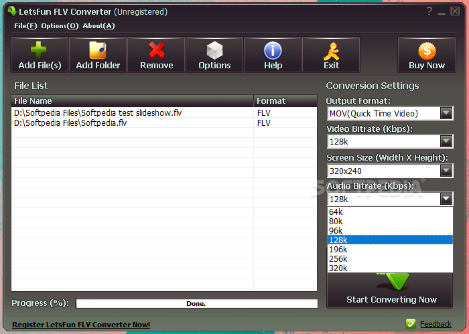Open Options via the cube icon
469x334 pixels.
[214, 50]
